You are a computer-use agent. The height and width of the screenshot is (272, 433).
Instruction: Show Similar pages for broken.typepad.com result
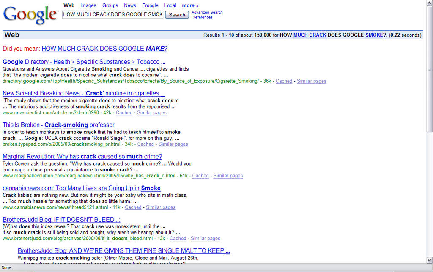pos(173,144)
